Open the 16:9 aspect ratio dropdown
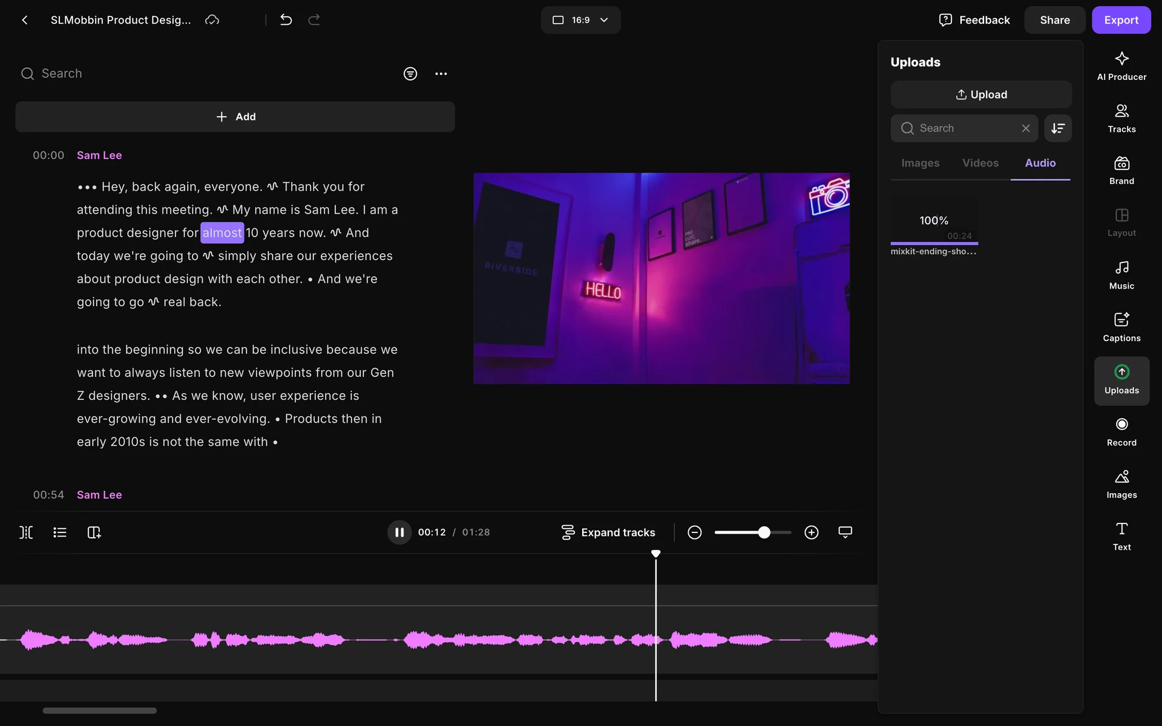Image resolution: width=1162 pixels, height=726 pixels. (580, 20)
